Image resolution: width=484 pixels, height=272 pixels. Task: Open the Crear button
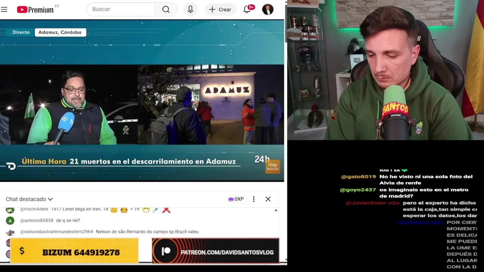click(x=220, y=9)
